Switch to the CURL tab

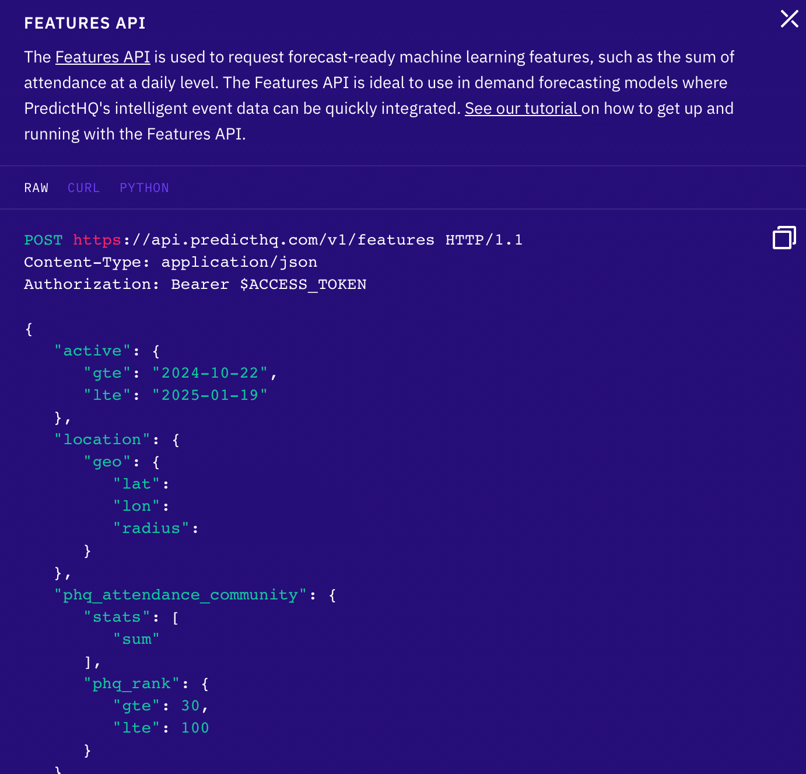point(84,188)
